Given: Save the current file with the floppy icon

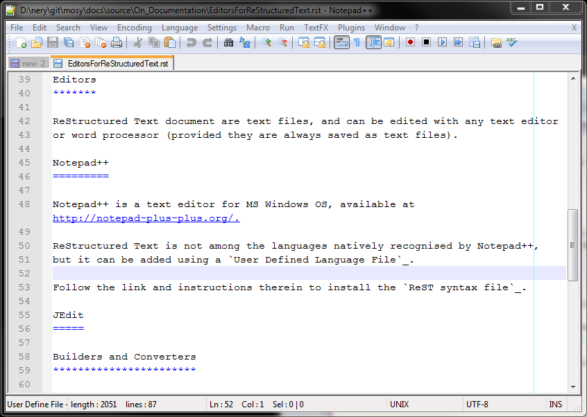Looking at the screenshot, I should (53, 42).
